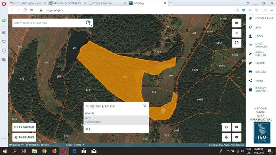276x155 pixels.
Task: Open the Windows Start menu
Action: coord(5,151)
